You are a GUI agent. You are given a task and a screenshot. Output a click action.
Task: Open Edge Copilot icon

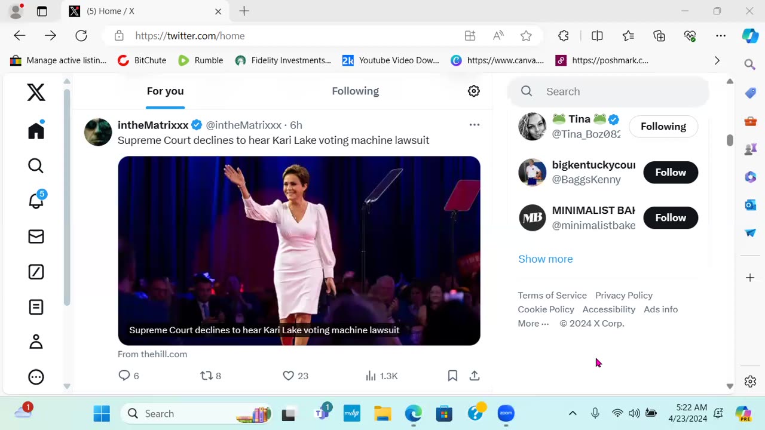(x=750, y=36)
